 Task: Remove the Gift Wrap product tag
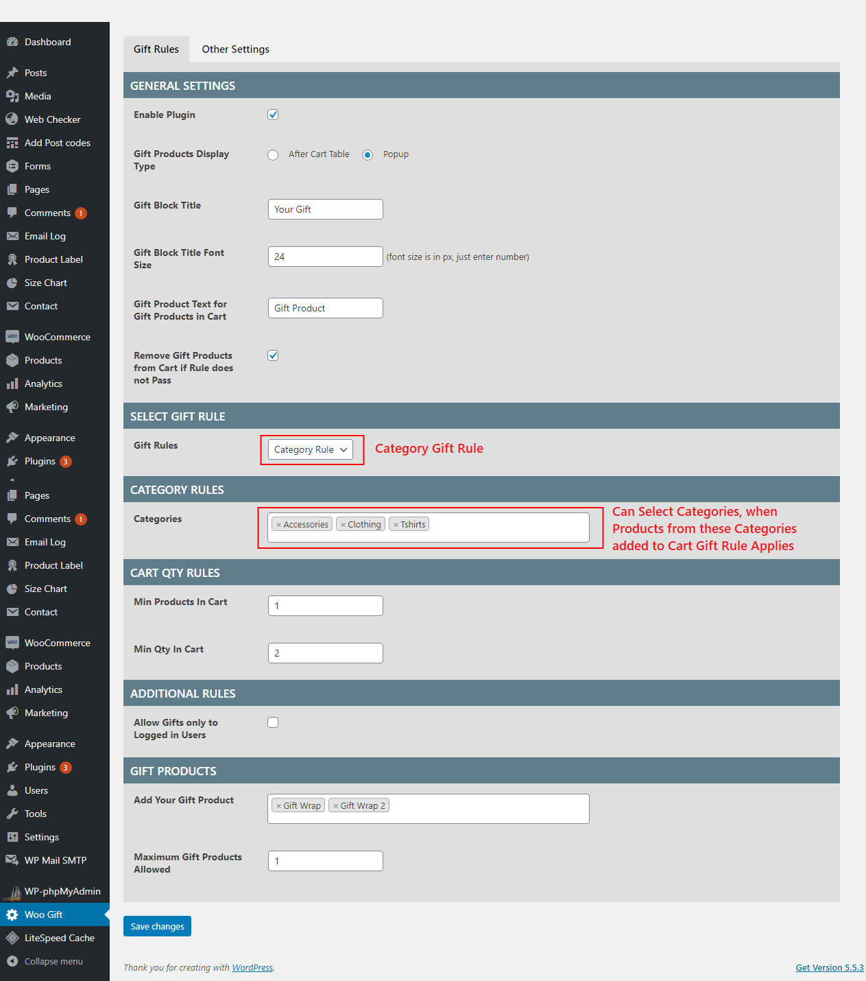(x=278, y=806)
